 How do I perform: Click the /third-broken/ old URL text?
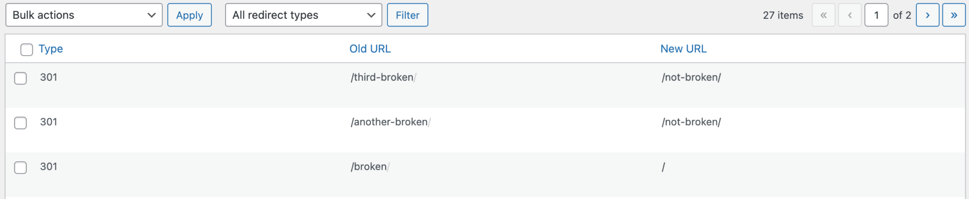point(383,77)
